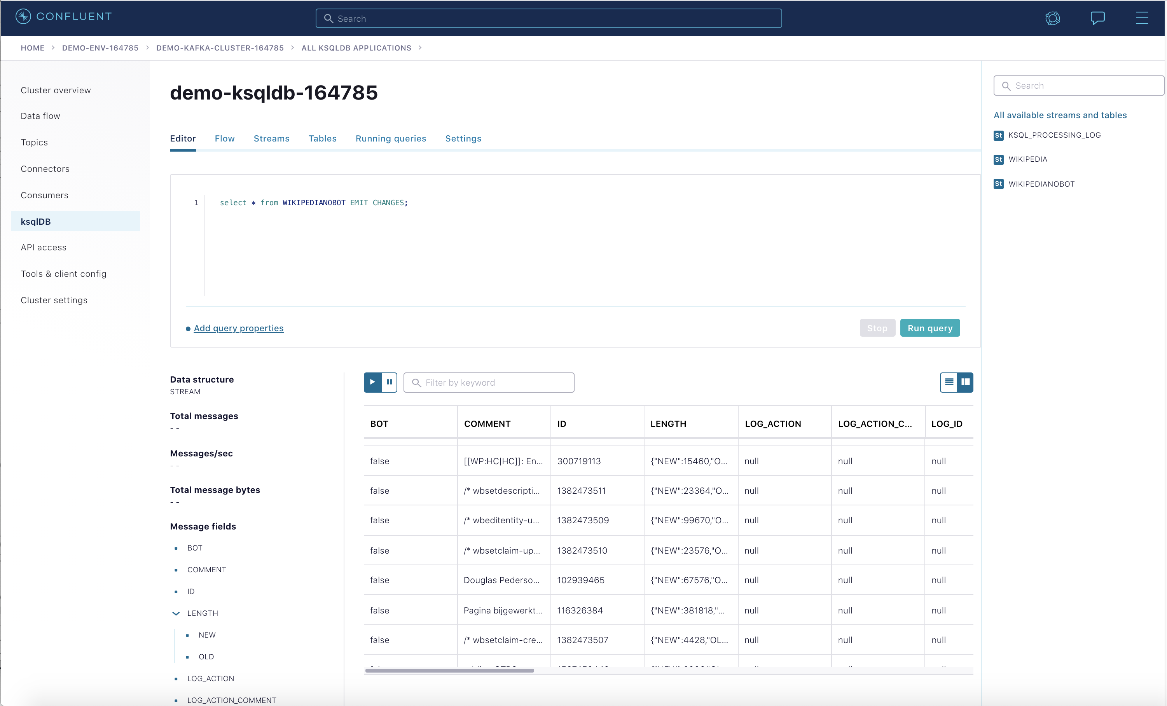The width and height of the screenshot is (1167, 706).
Task: Open Connectors in the sidebar
Action: pyautogui.click(x=45, y=169)
